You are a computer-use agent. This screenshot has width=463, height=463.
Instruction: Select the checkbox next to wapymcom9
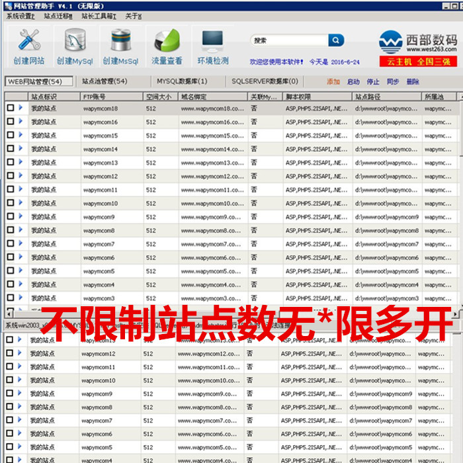point(11,217)
